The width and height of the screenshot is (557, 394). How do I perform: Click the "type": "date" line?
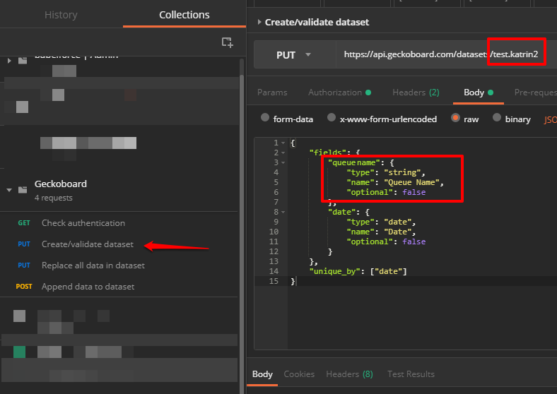(381, 222)
